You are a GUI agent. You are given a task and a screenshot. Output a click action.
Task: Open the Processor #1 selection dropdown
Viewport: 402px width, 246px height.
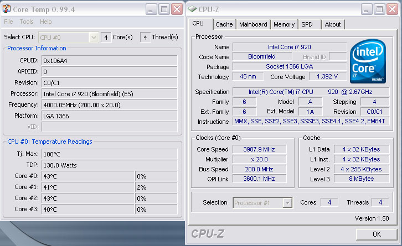coord(262,203)
